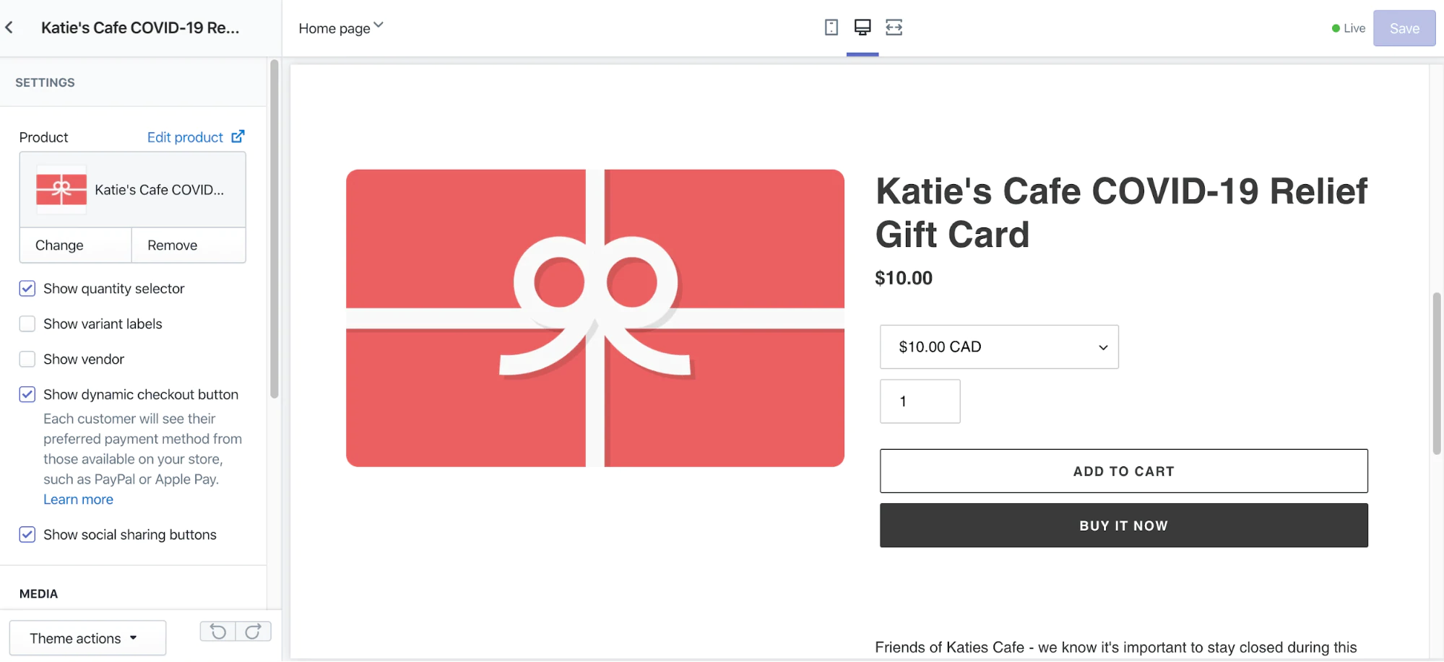Expand the $10.00 CAD variant dropdown

coord(999,347)
